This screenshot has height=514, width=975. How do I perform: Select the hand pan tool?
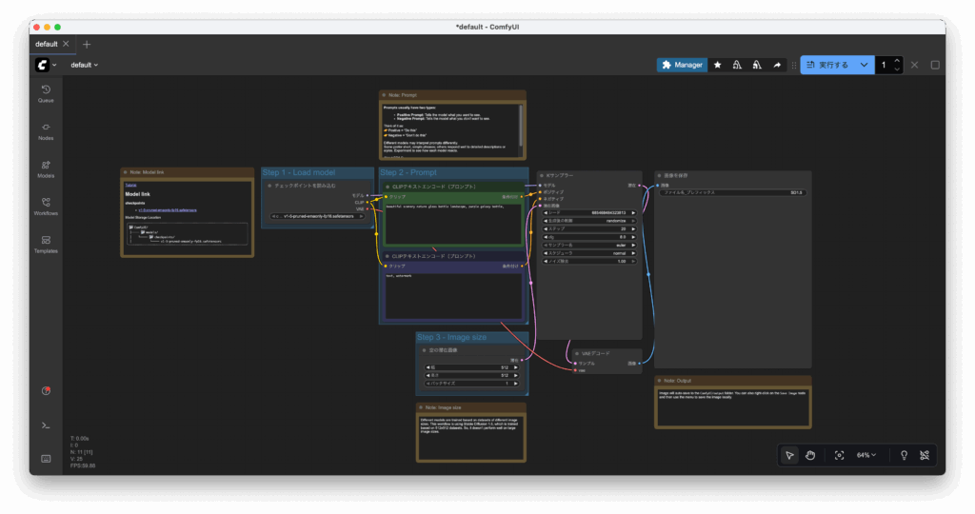(811, 456)
